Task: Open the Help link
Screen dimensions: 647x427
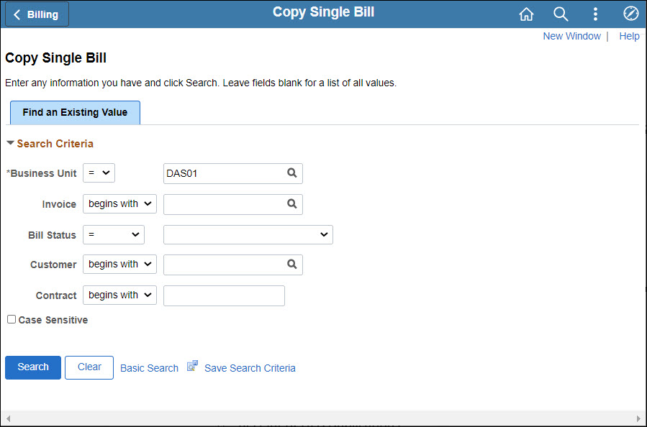Action: point(629,36)
